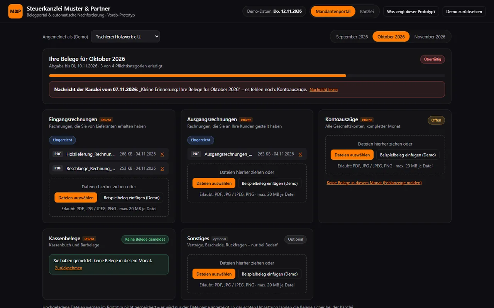This screenshot has height=308, width=494.
Task: Choose files for Eingangsrechnungen
Action: [76, 198]
